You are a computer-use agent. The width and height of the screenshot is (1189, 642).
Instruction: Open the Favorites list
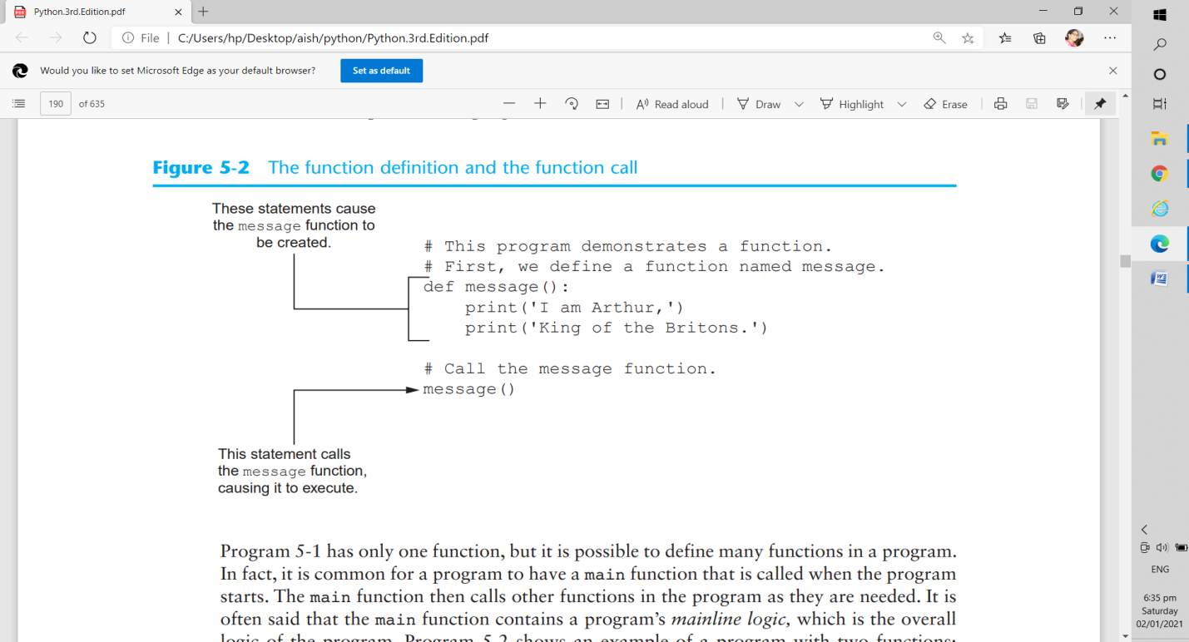(1005, 37)
